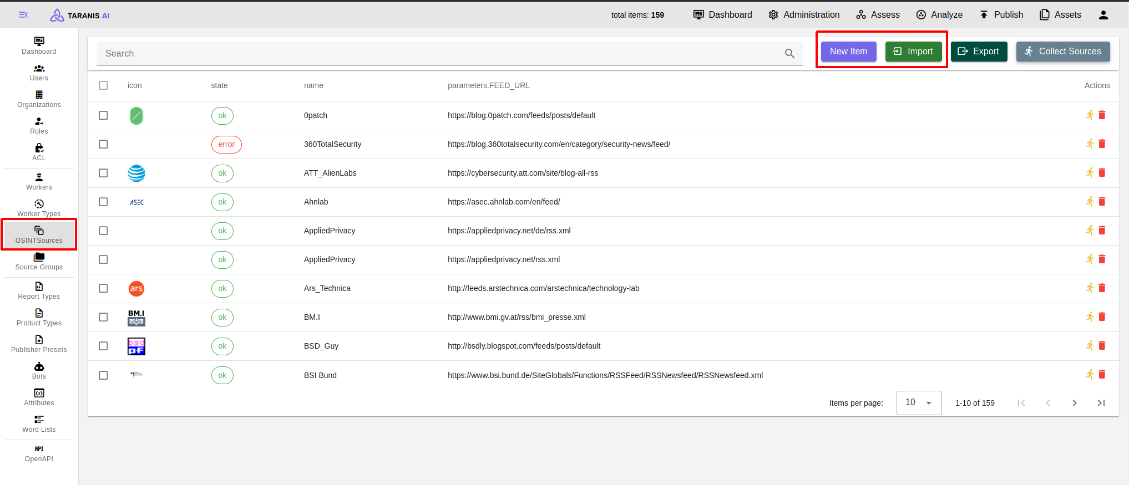The image size is (1129, 485).
Task: Delete the 0patch source
Action: coord(1102,115)
